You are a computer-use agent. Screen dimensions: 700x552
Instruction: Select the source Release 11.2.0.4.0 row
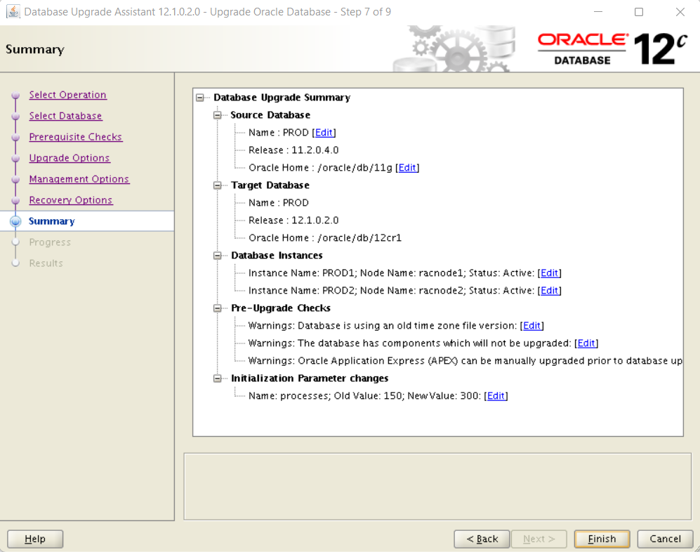293,150
